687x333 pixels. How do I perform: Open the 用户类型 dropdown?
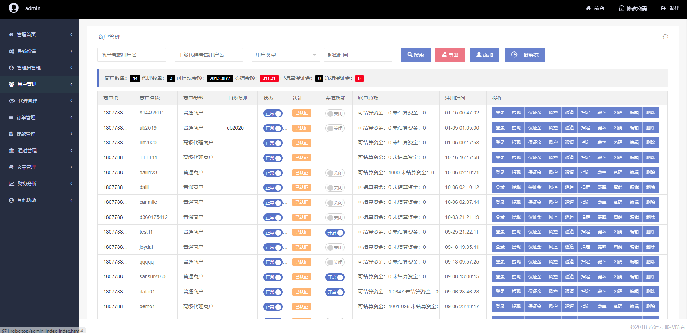286,55
